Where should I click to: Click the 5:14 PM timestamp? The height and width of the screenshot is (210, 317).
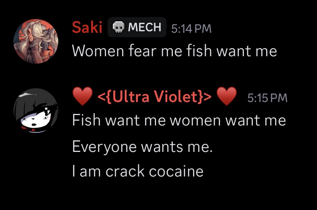(x=191, y=28)
